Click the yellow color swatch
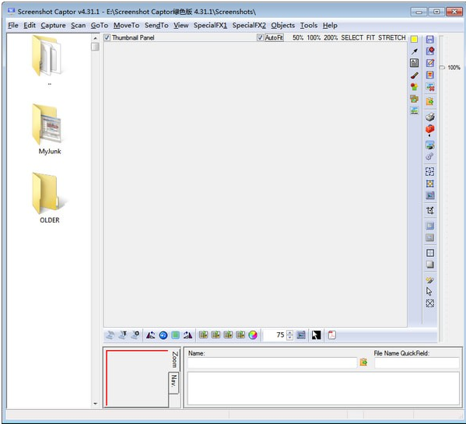This screenshot has height=424, width=466. [414, 39]
